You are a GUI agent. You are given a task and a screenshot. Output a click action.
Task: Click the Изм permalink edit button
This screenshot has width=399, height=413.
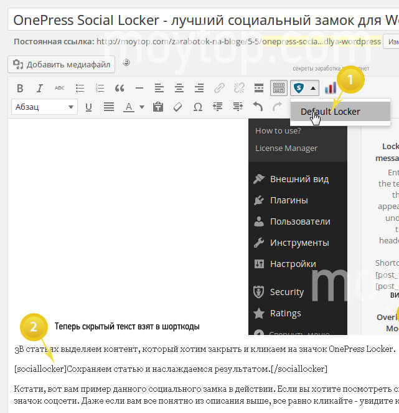391,42
